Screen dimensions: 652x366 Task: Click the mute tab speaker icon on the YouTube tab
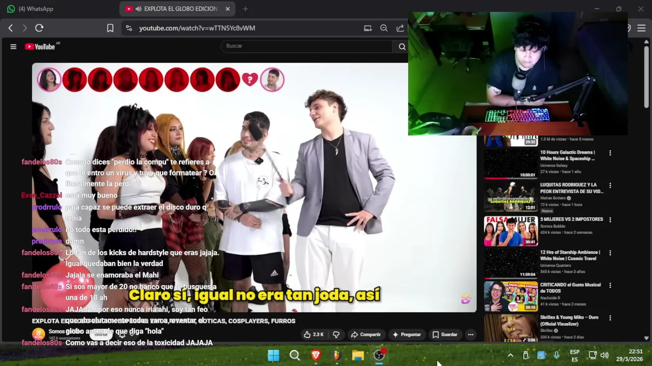tap(139, 9)
